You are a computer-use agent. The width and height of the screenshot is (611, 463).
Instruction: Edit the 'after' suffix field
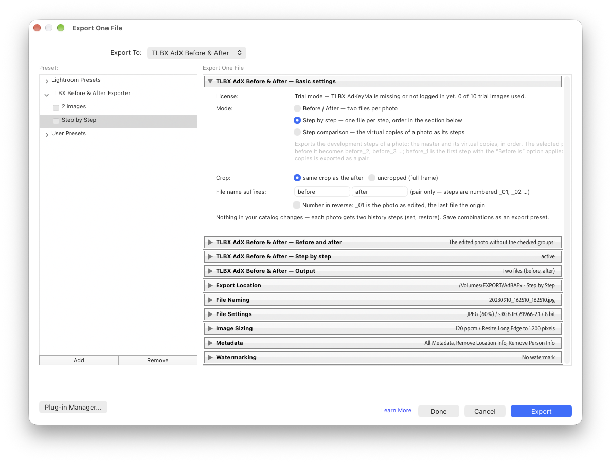pos(380,192)
